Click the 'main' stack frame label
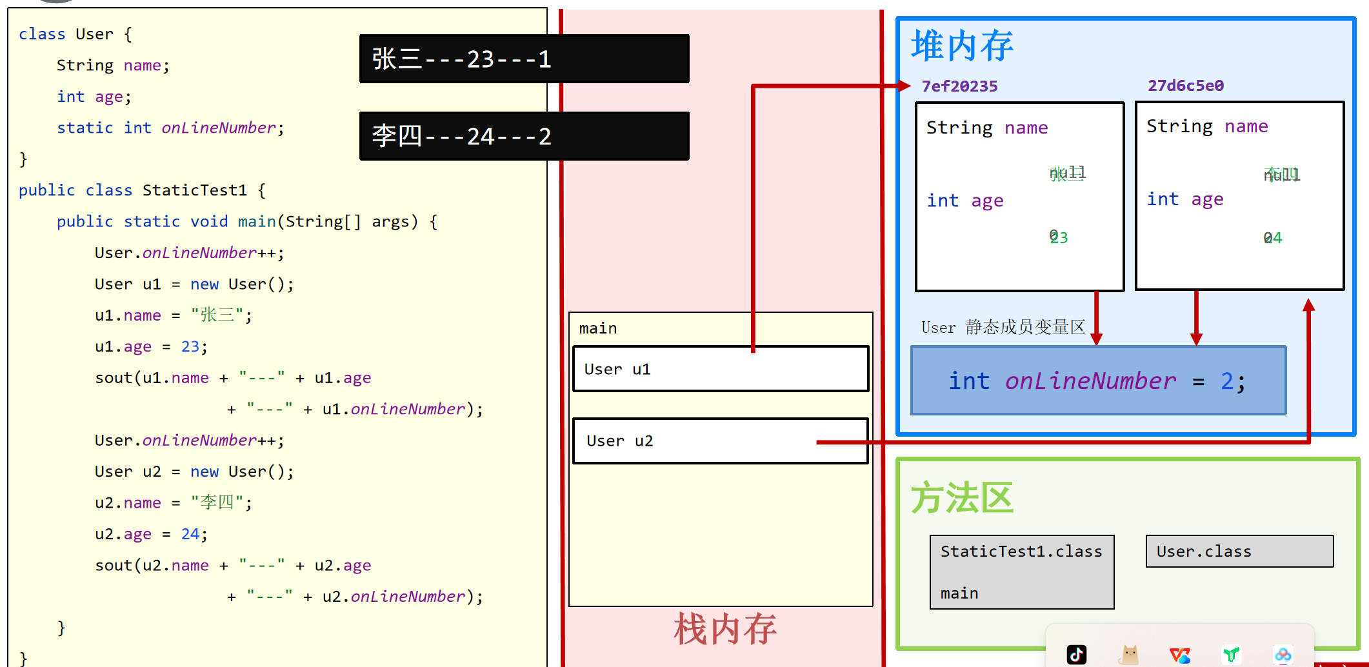Screen dimensions: 1369x667 (598, 328)
